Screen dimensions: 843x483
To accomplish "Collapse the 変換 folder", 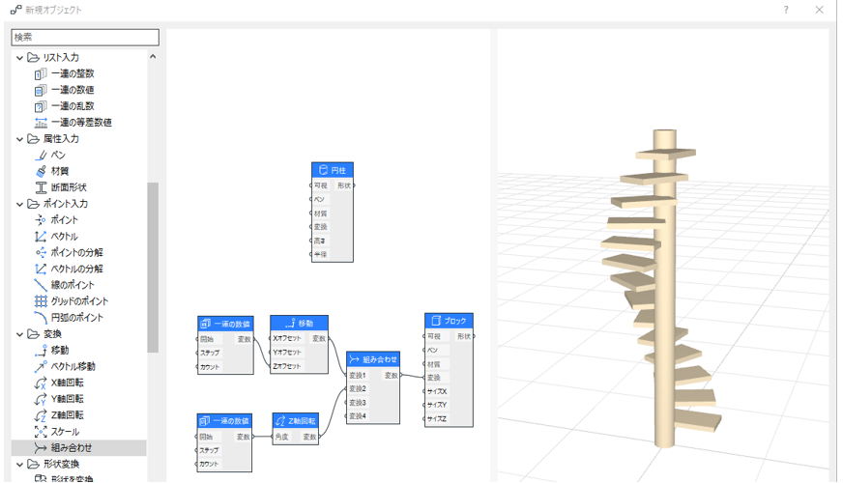I will [x=20, y=334].
